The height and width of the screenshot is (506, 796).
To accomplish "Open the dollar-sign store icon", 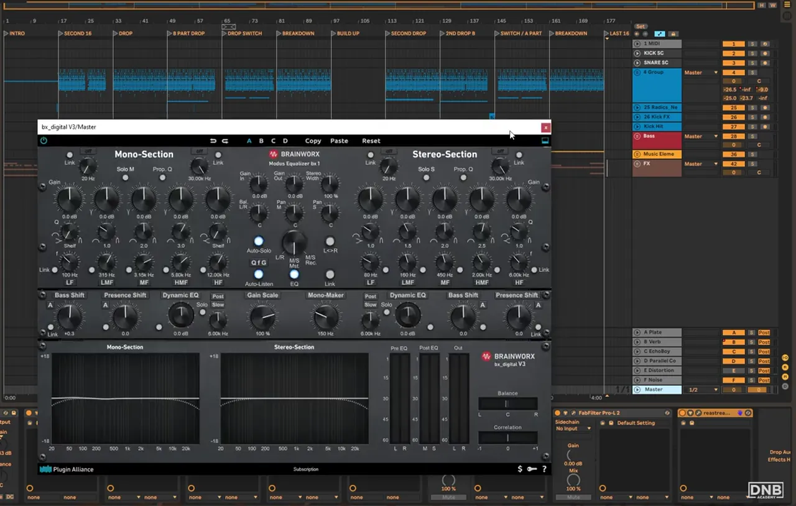I will [520, 469].
